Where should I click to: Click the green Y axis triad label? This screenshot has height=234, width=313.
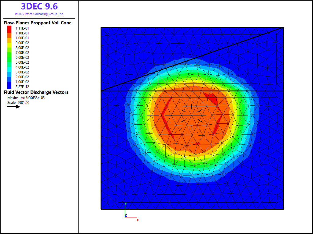click(x=126, y=204)
